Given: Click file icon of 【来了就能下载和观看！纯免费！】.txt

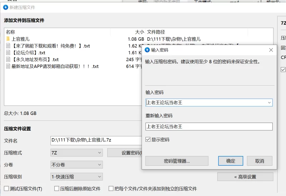Looking at the screenshot, I should tap(8, 46).
